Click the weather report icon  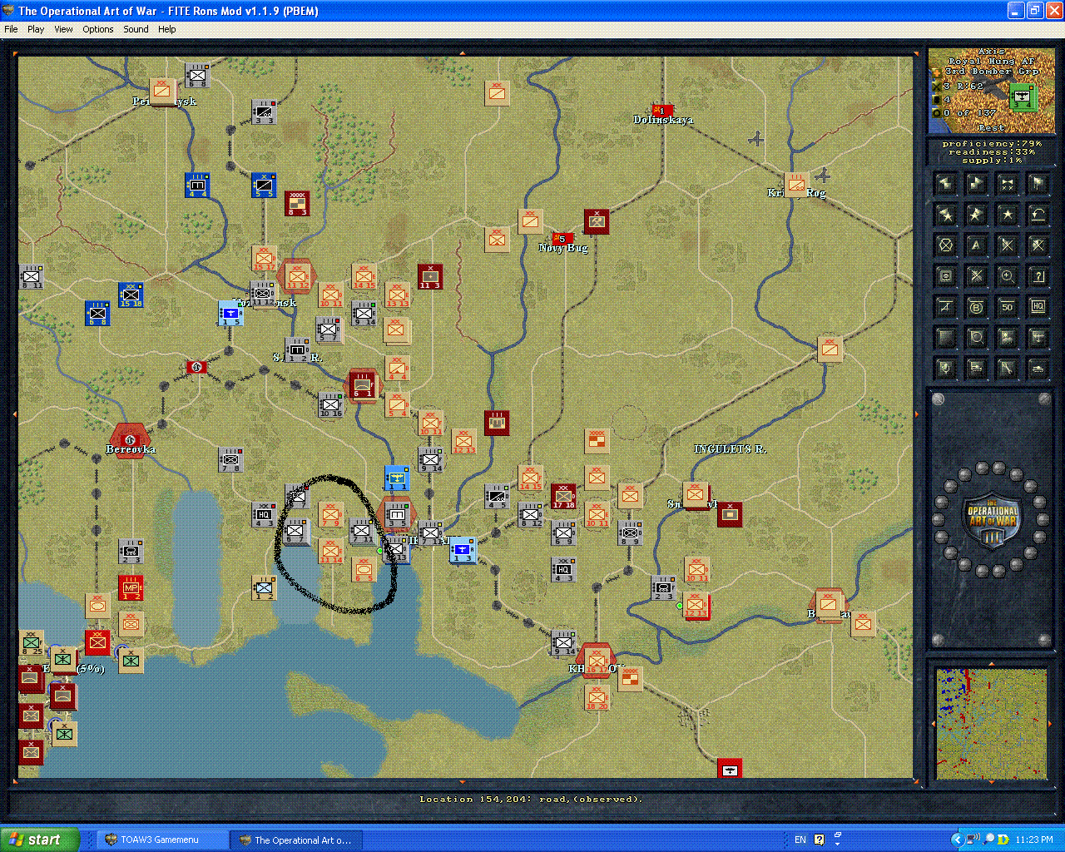click(1008, 338)
